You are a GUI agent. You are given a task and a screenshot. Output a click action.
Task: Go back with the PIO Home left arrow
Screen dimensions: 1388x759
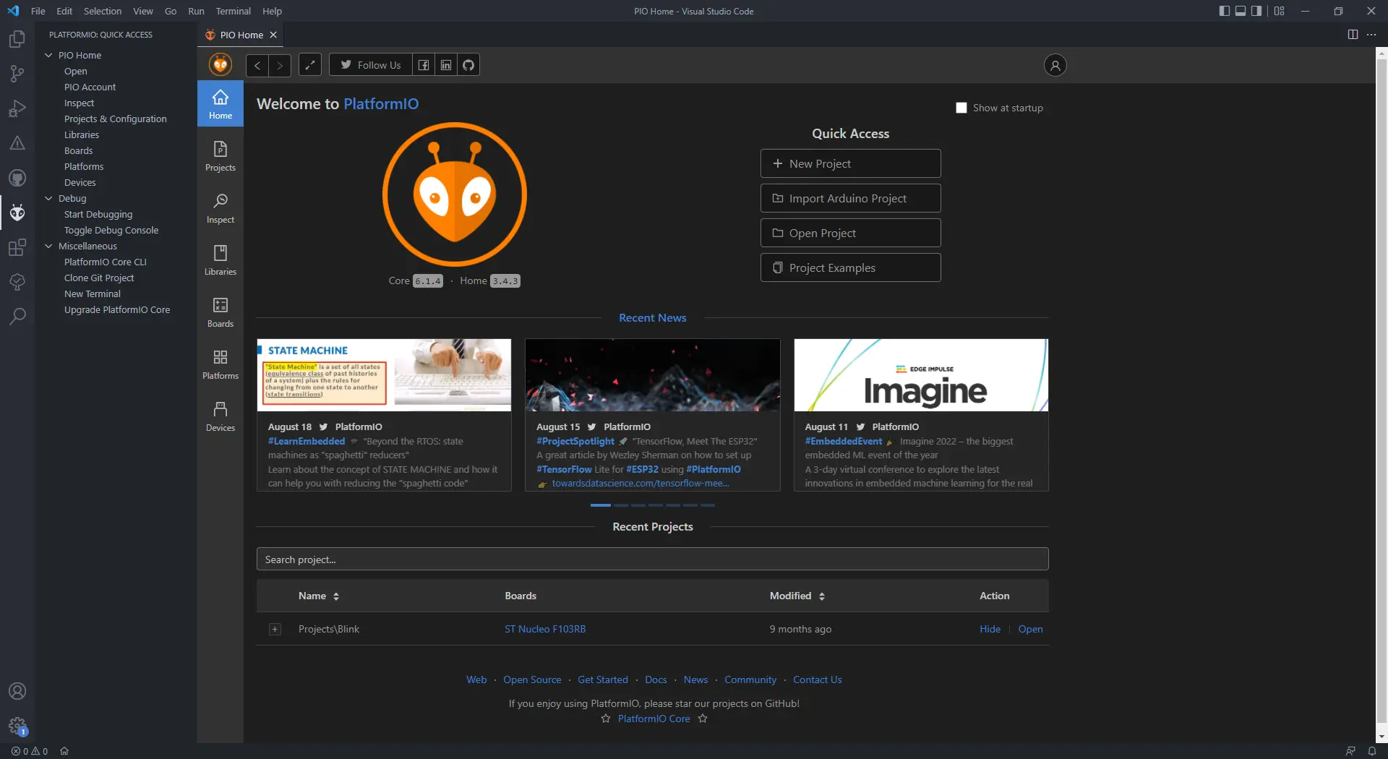tap(257, 65)
